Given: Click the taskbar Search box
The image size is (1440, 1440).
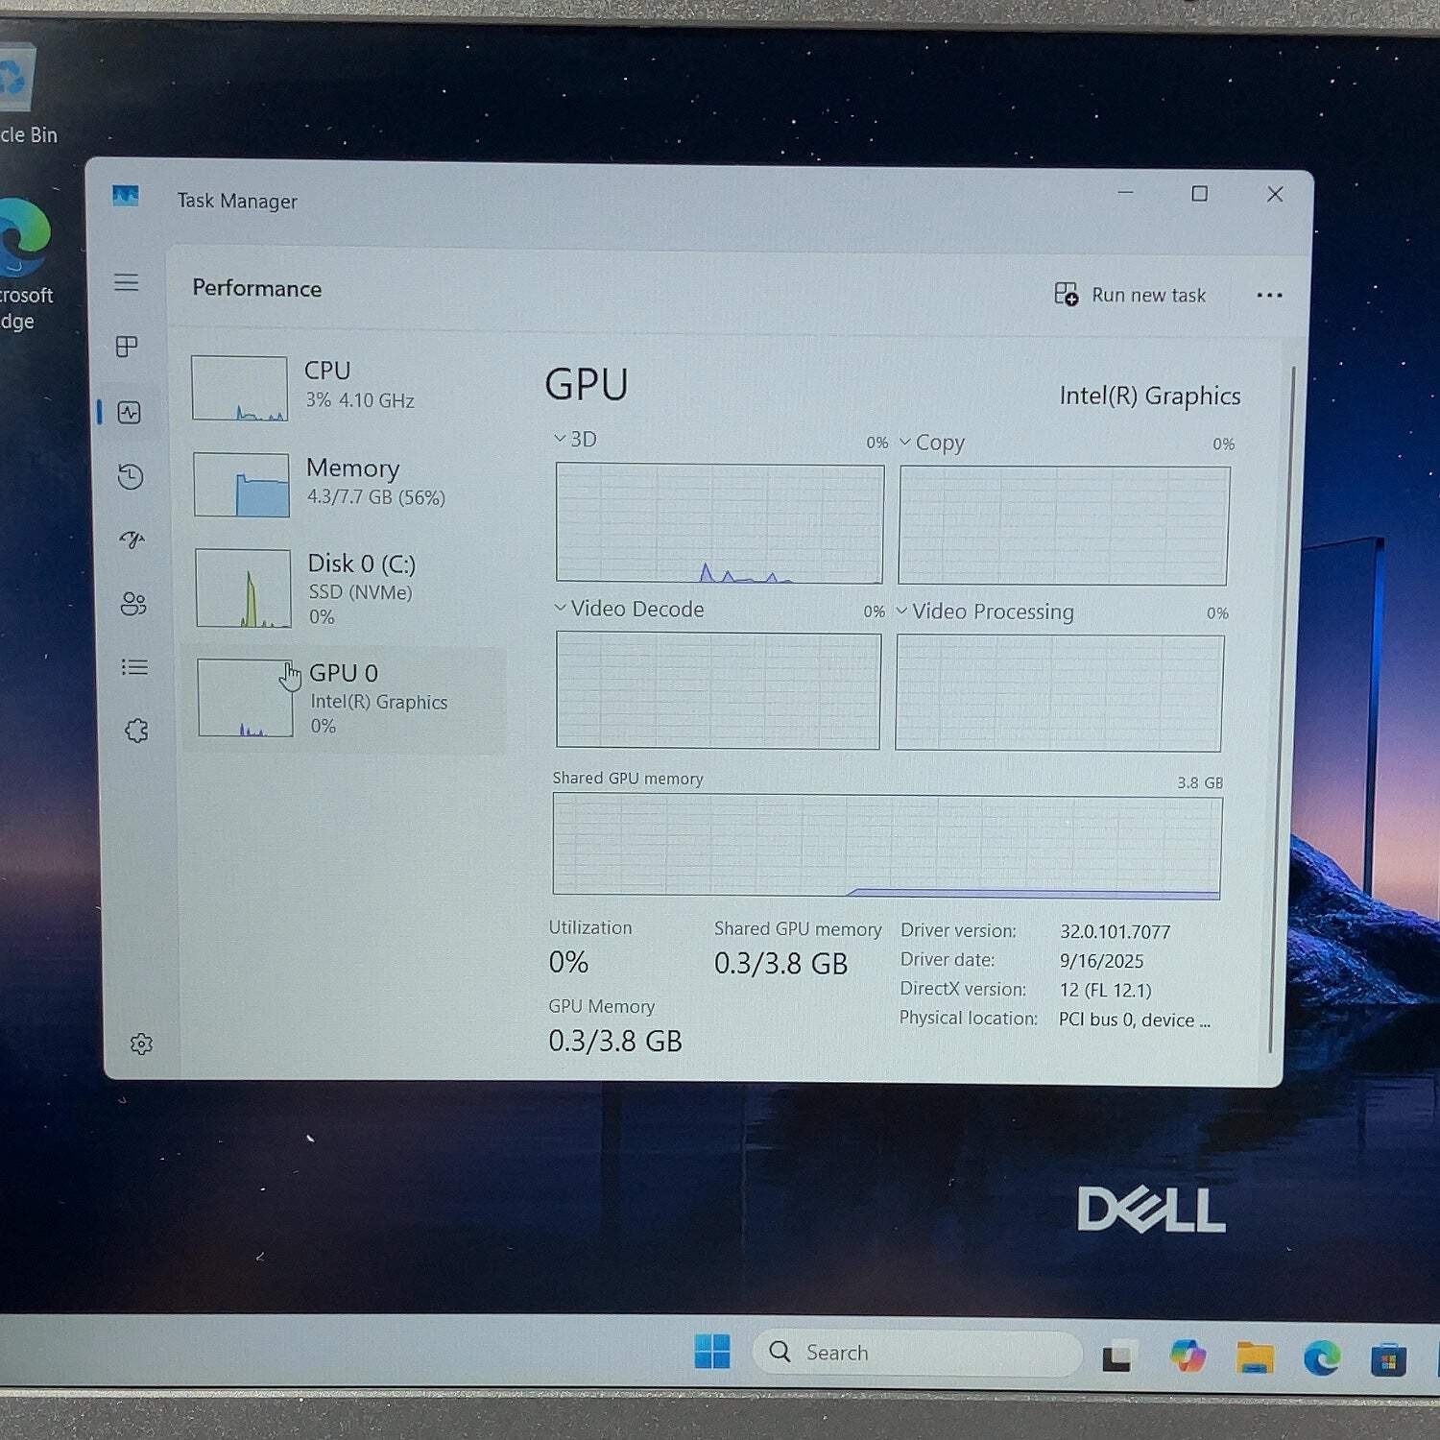Looking at the screenshot, I should click(x=917, y=1353).
